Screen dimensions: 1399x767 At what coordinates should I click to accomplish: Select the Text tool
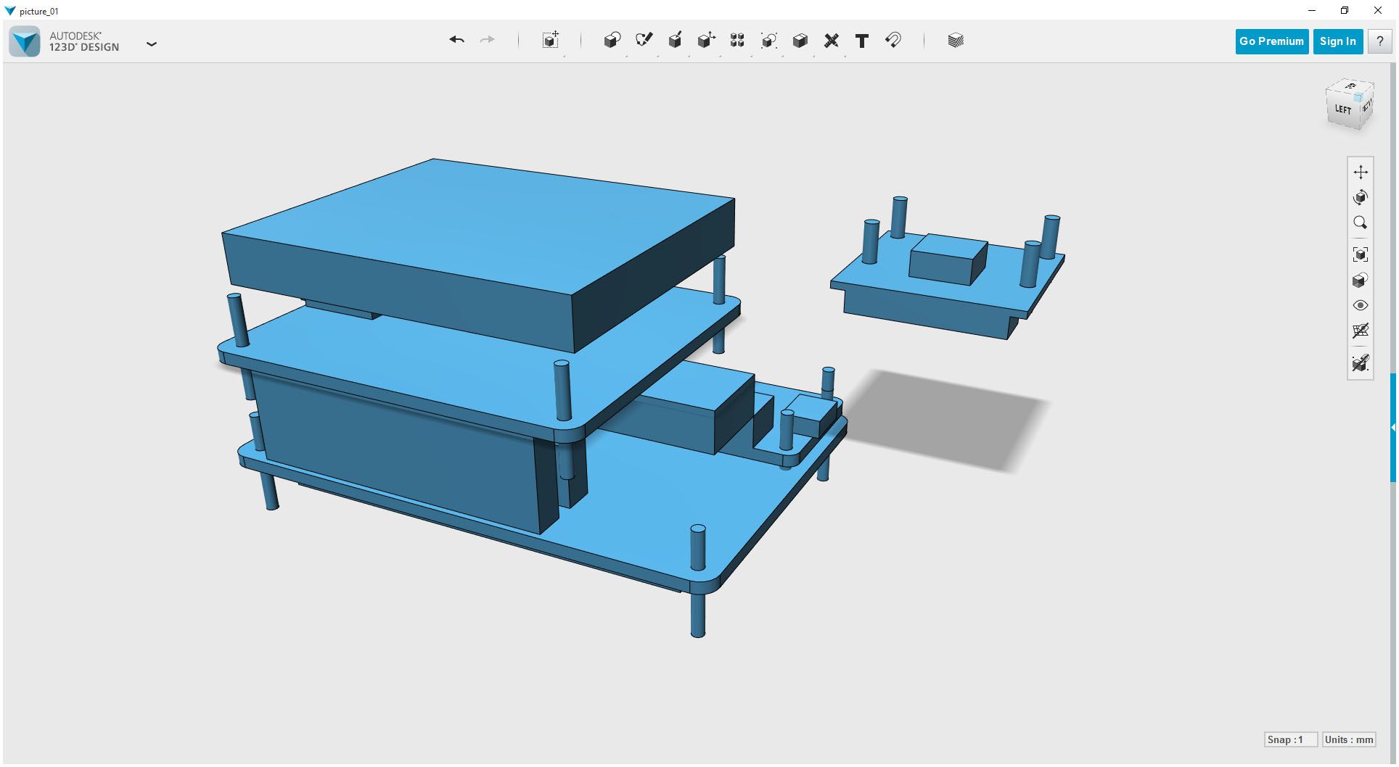coord(861,41)
